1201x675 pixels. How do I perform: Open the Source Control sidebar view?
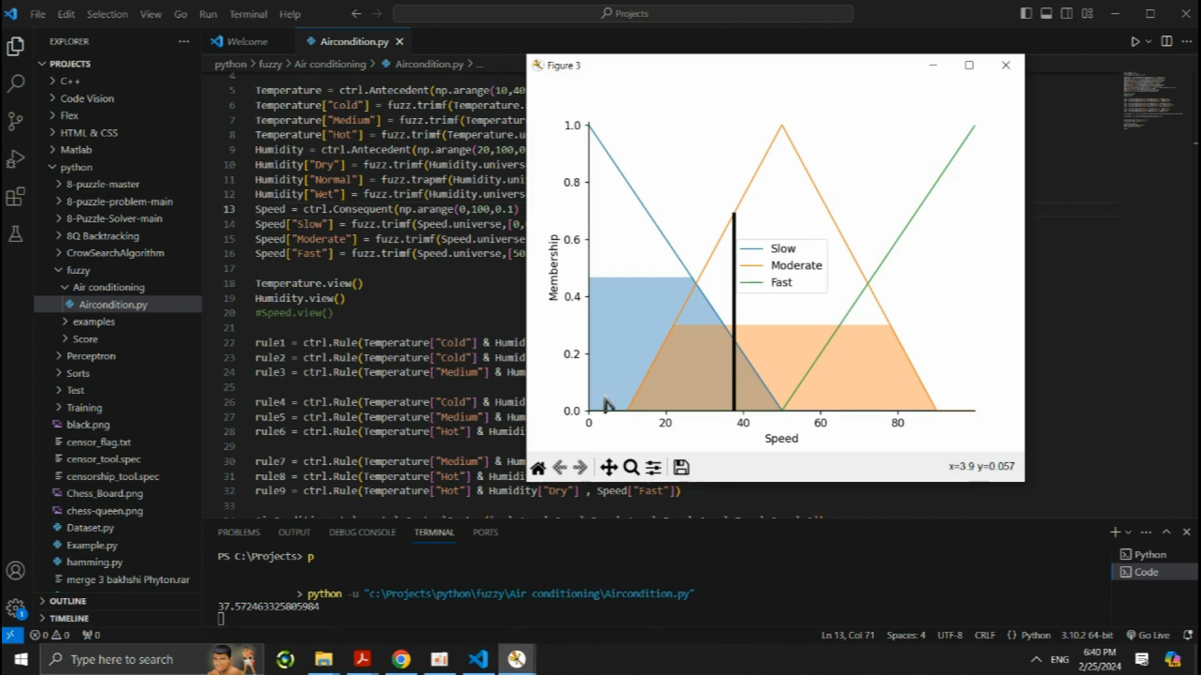(x=16, y=121)
